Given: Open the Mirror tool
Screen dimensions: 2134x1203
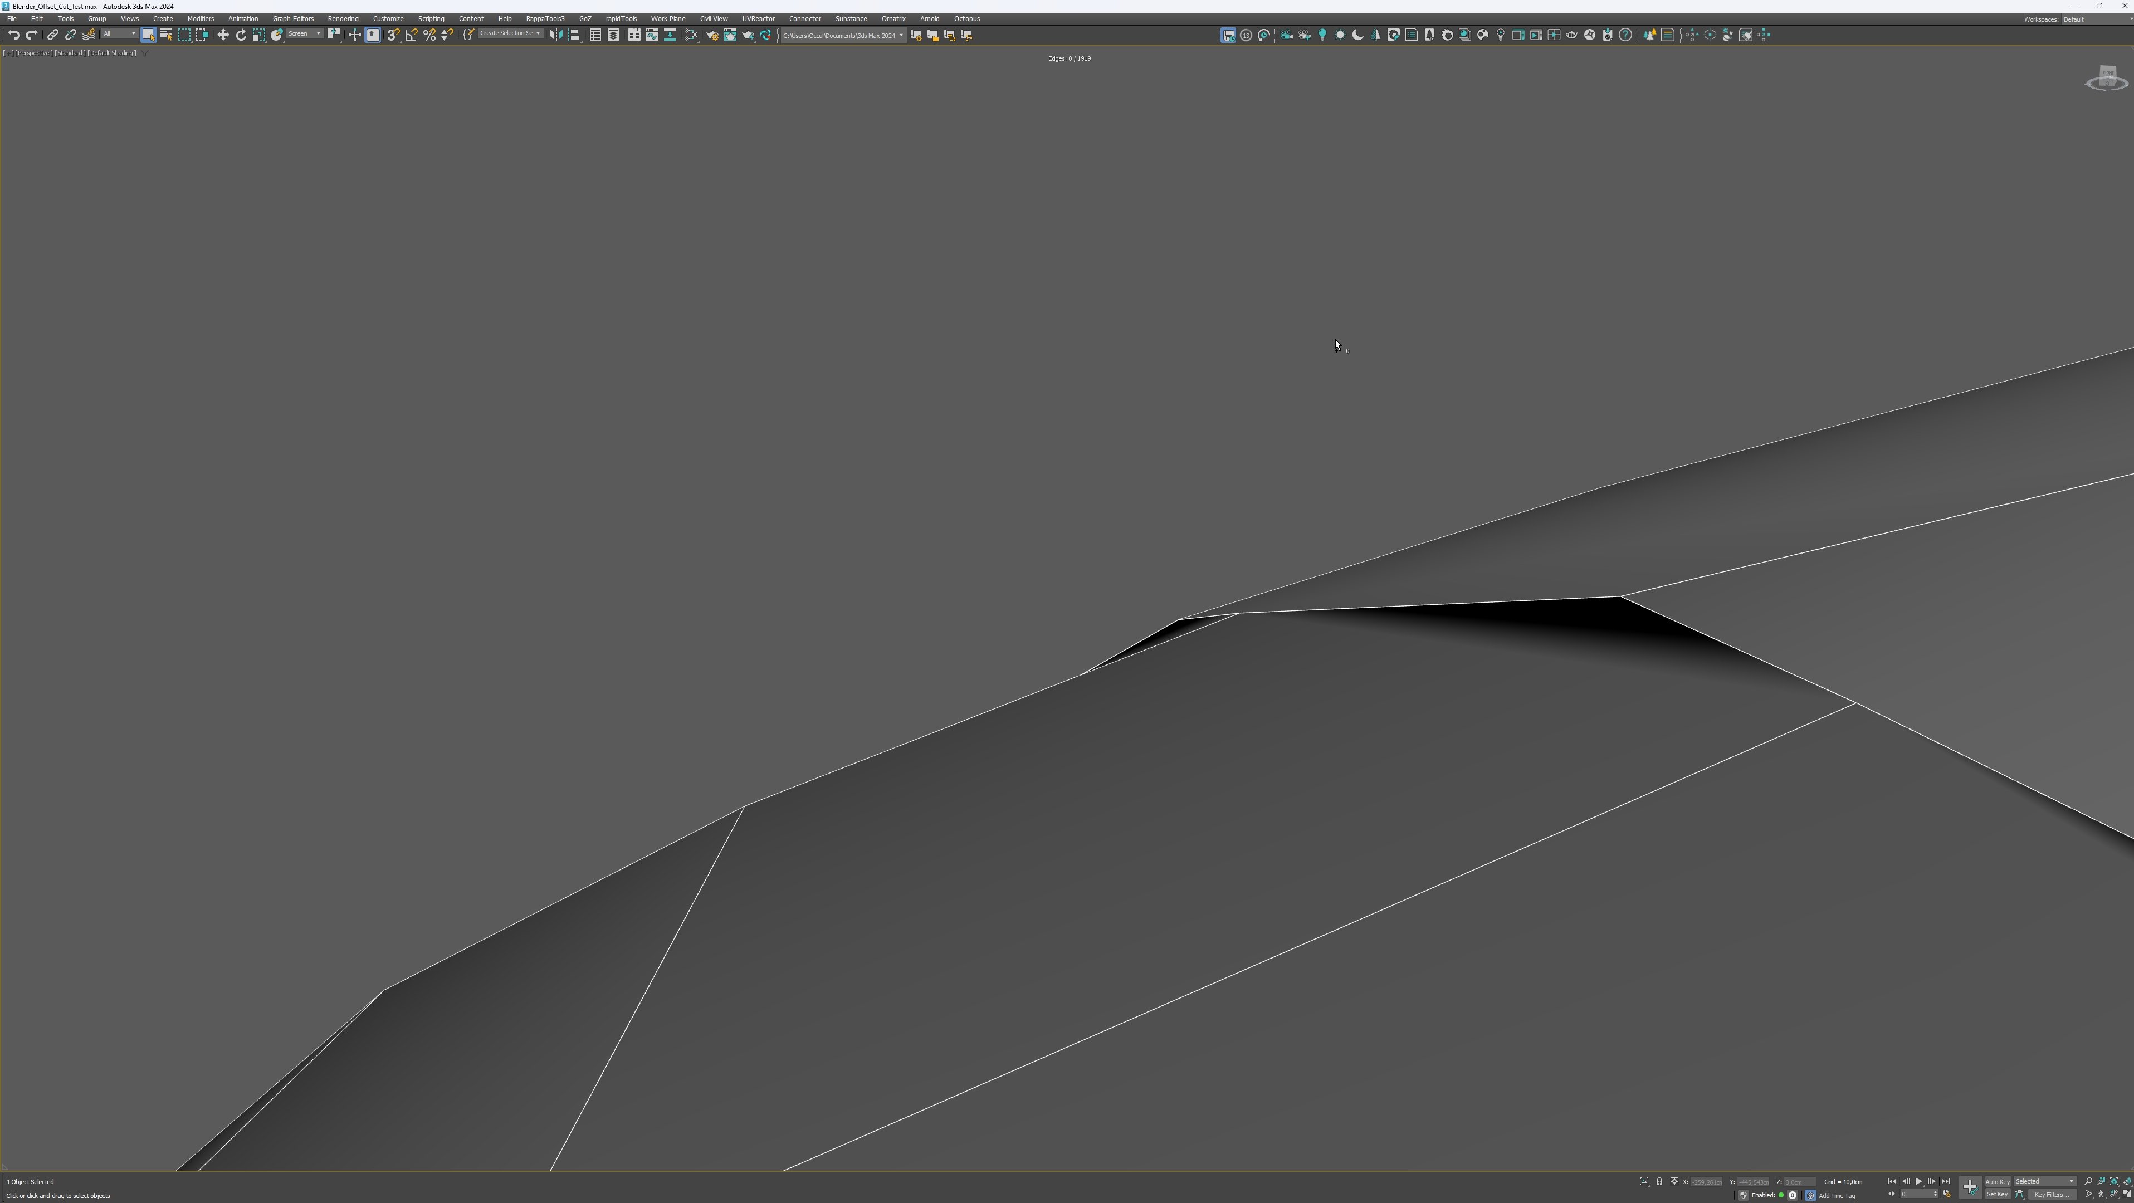Looking at the screenshot, I should [556, 35].
